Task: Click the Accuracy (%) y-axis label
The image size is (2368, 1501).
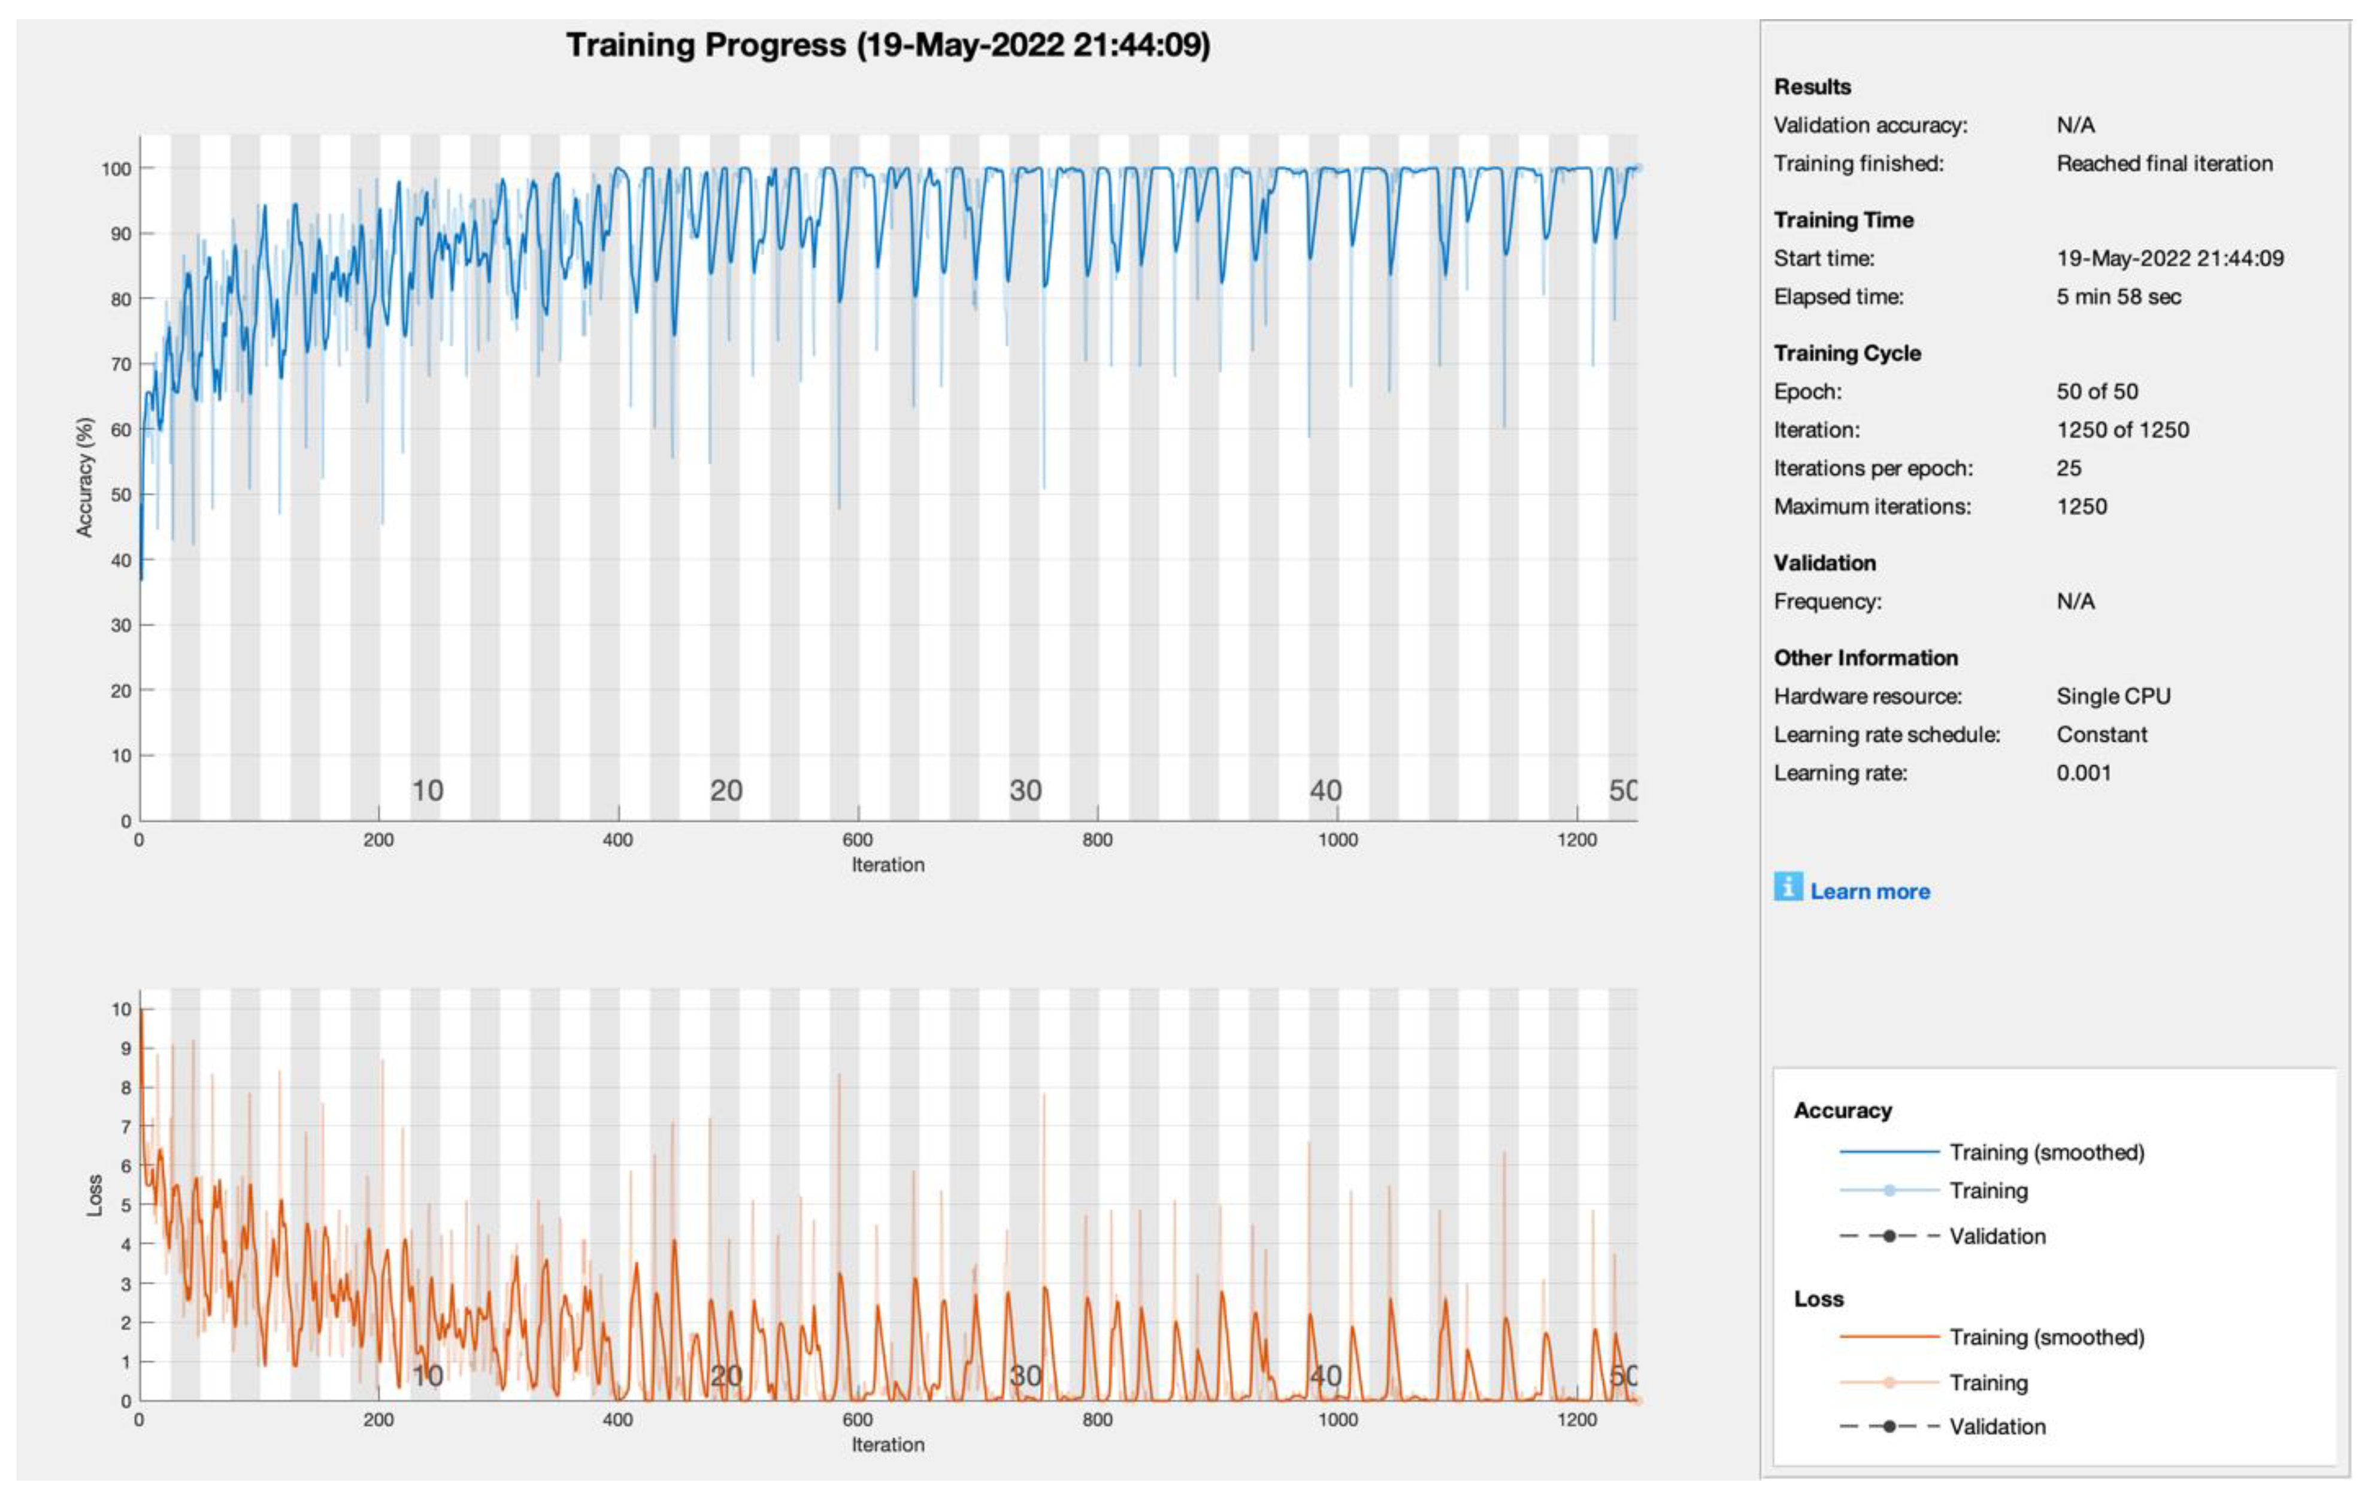Action: coord(86,477)
